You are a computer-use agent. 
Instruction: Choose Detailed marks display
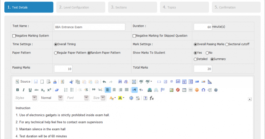(x=195, y=59)
